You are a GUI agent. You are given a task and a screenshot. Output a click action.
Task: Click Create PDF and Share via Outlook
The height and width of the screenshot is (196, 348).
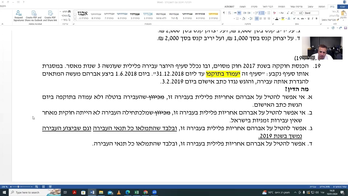[x=34, y=16]
